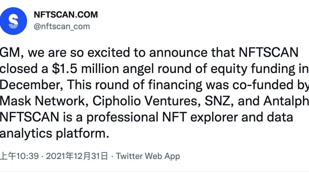Viewport: 309px width, 174px height.
Task: Click the equity funding phrase
Action: 261,69
